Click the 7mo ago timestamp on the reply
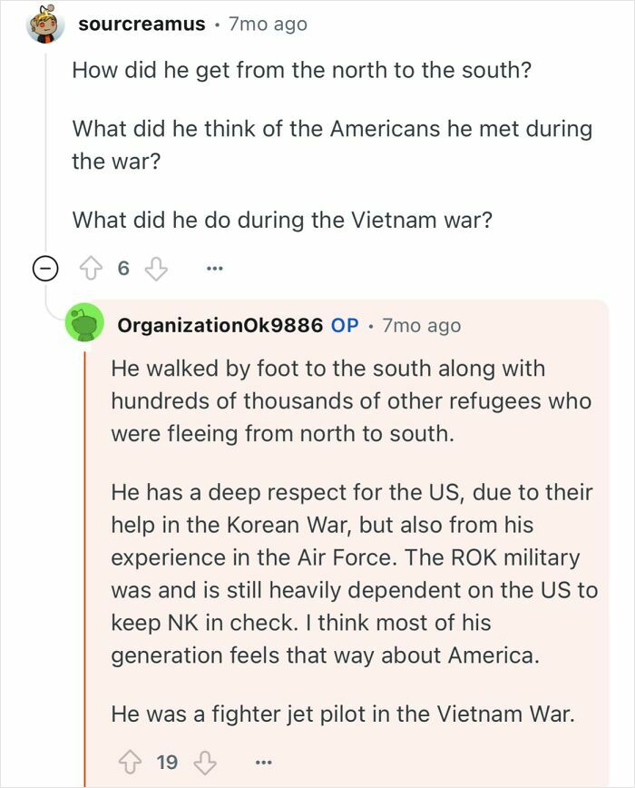Viewport: 635px width, 788px height. tap(420, 325)
